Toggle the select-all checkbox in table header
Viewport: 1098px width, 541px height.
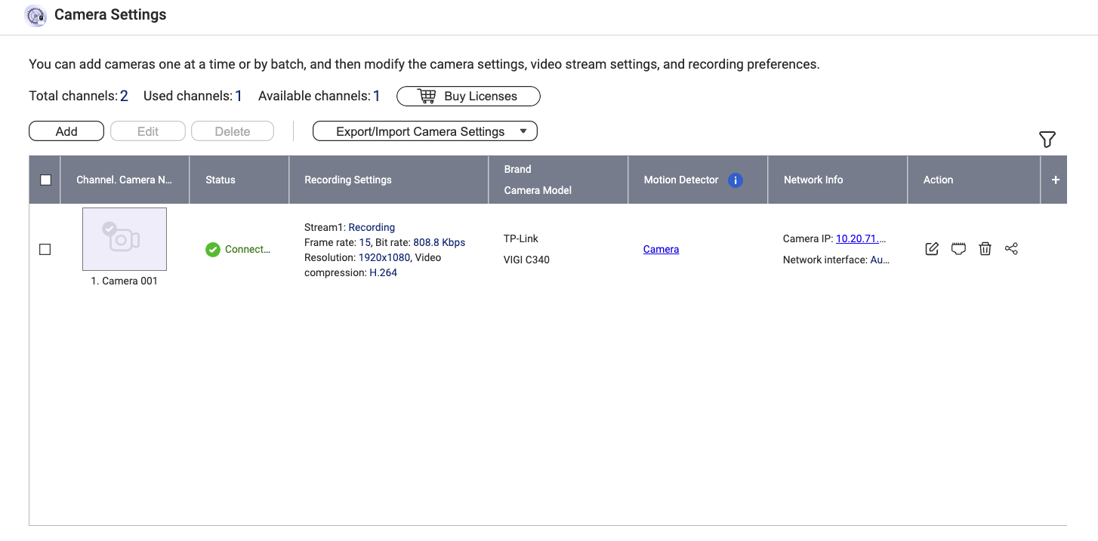45,180
